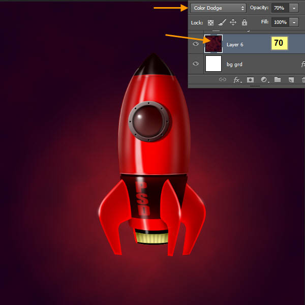
Task: Select the bg grd layer name
Action: pyautogui.click(x=235, y=64)
